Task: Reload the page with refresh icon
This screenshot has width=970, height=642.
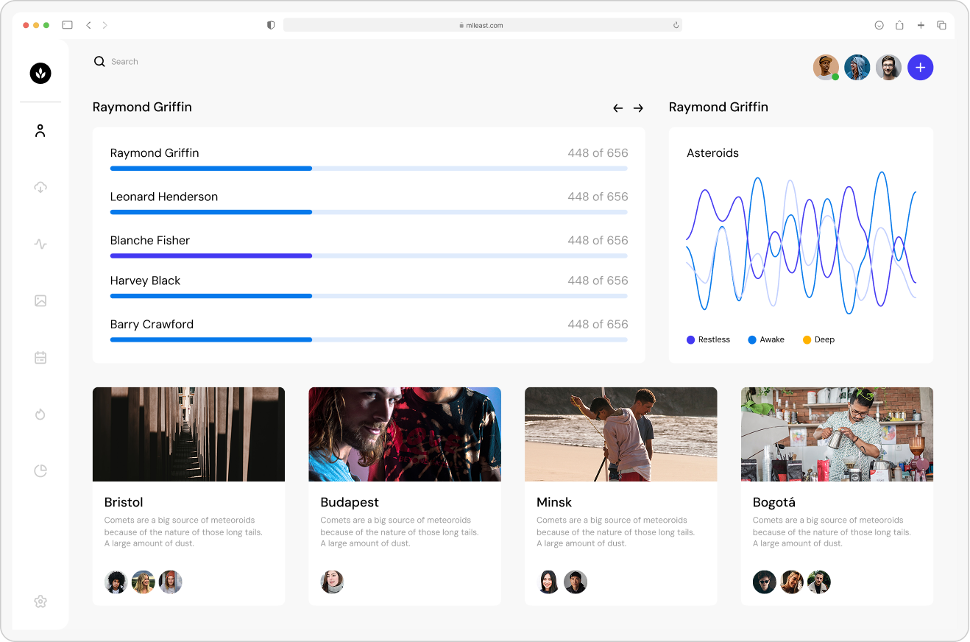Action: pyautogui.click(x=676, y=25)
